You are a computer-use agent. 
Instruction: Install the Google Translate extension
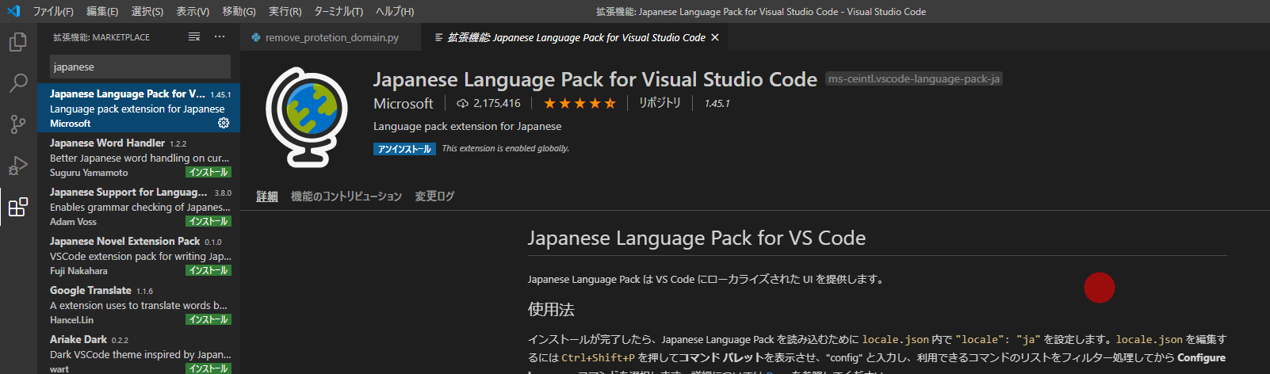point(208,319)
